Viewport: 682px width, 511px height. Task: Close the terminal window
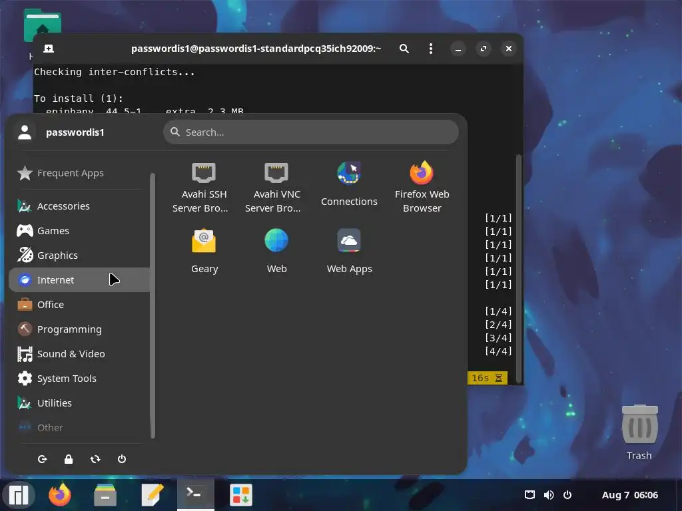pos(508,49)
